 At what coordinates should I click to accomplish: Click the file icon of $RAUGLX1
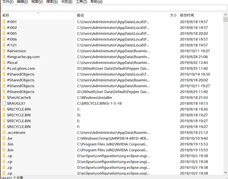pos(4,103)
